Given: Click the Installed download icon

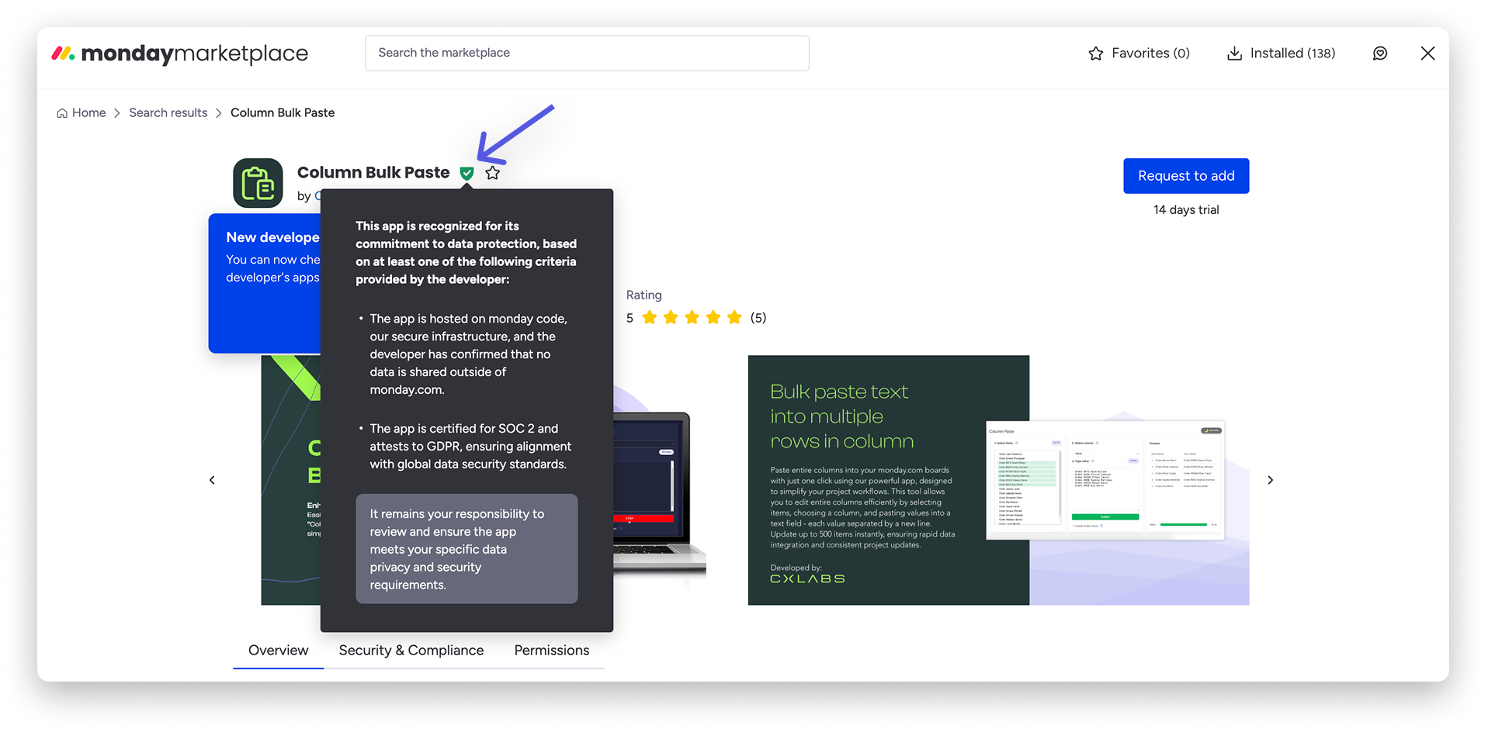Looking at the screenshot, I should [1234, 54].
